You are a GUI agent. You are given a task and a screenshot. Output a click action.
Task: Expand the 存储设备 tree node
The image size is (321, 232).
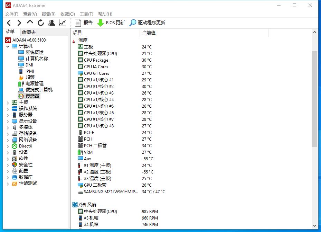(x=8, y=134)
